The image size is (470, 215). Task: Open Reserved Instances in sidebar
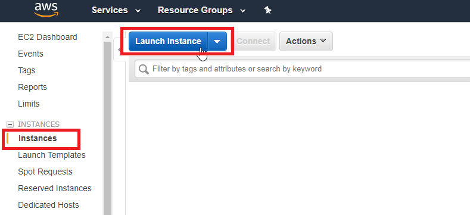pos(55,188)
